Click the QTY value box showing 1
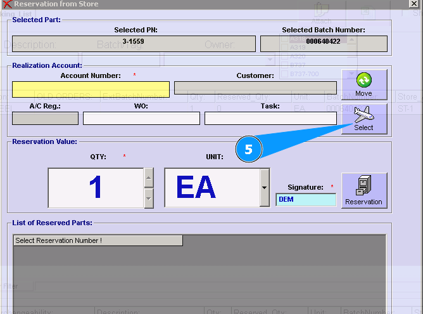The width and height of the screenshot is (423, 314). [96, 188]
